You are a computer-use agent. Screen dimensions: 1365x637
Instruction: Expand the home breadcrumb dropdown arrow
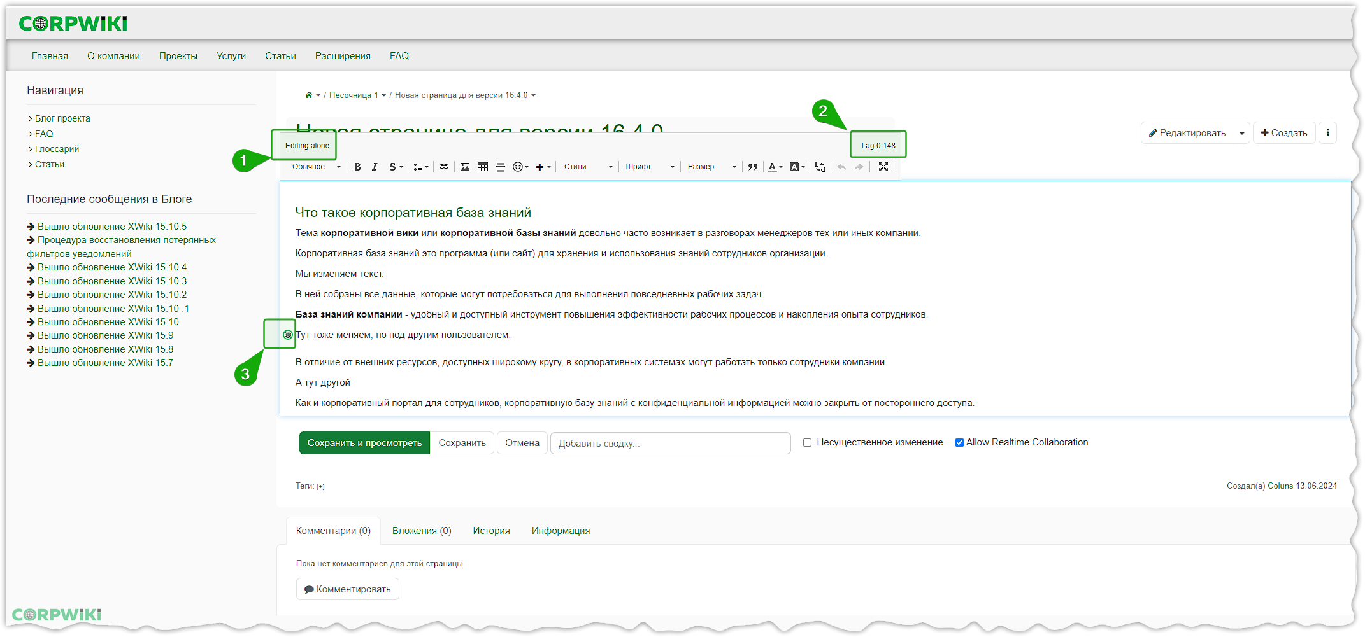318,95
